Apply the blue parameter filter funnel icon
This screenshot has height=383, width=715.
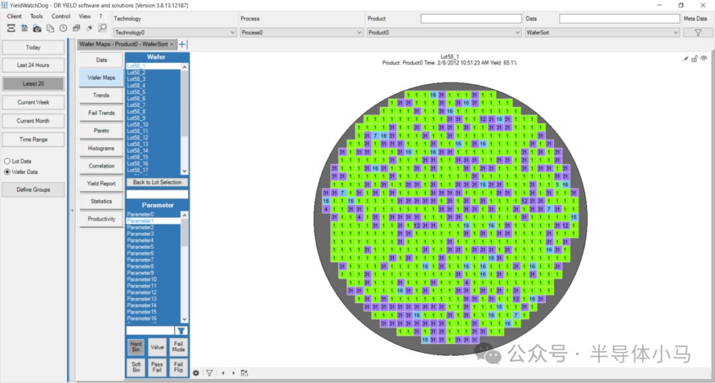181,331
